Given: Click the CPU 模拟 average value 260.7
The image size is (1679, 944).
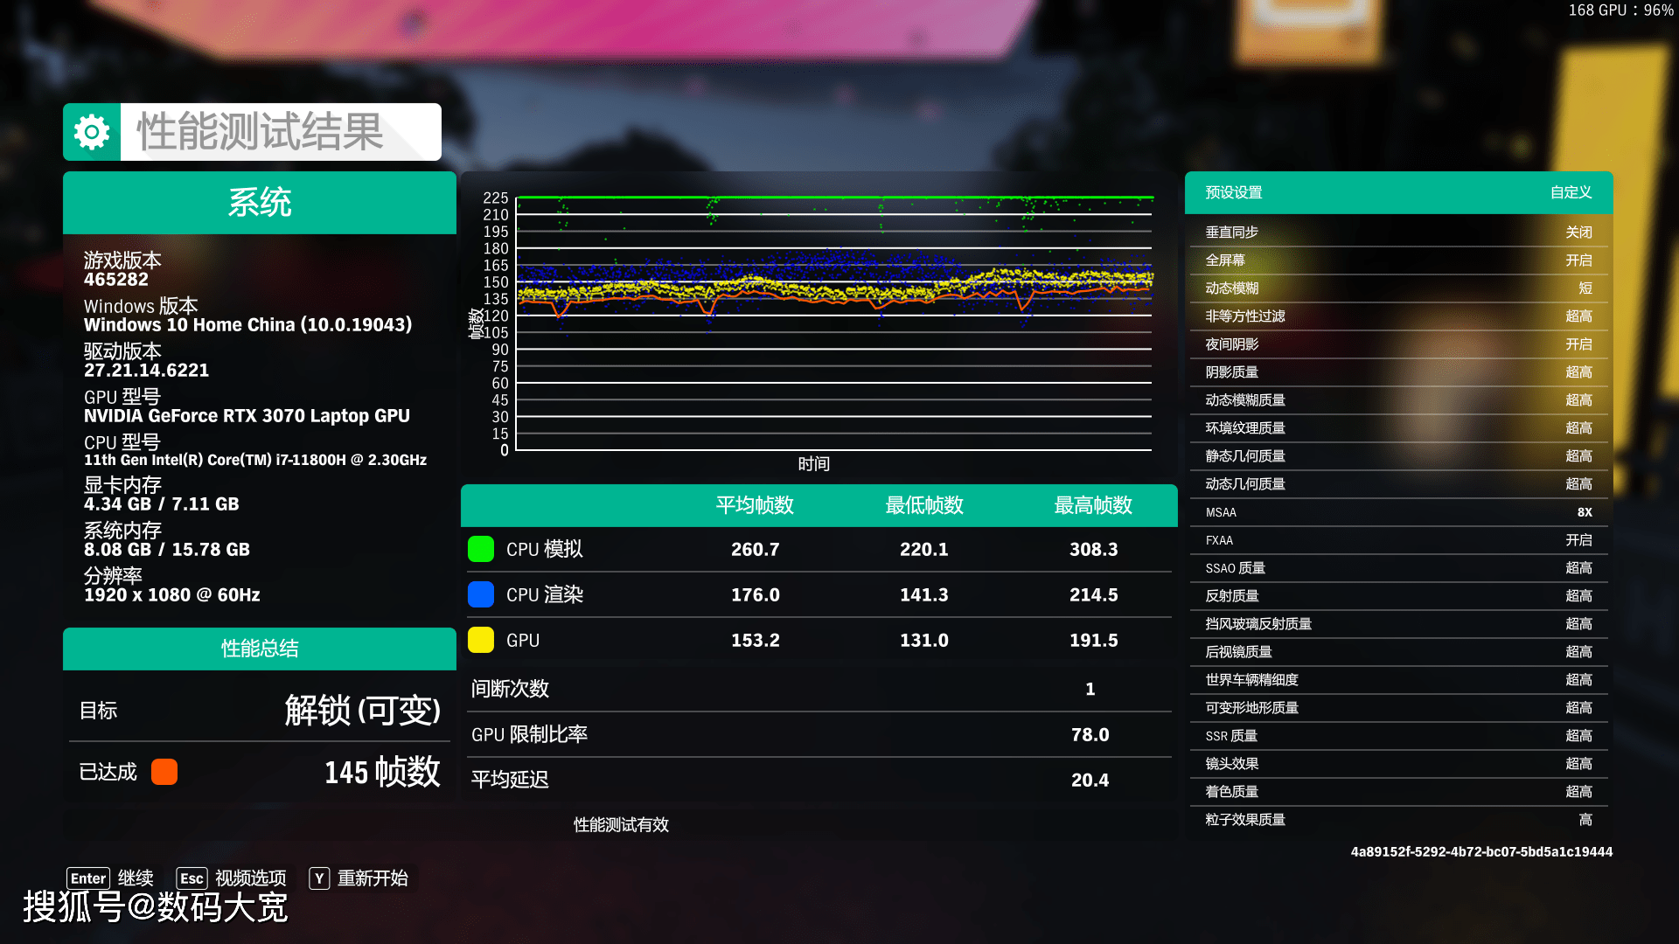Looking at the screenshot, I should tap(755, 550).
